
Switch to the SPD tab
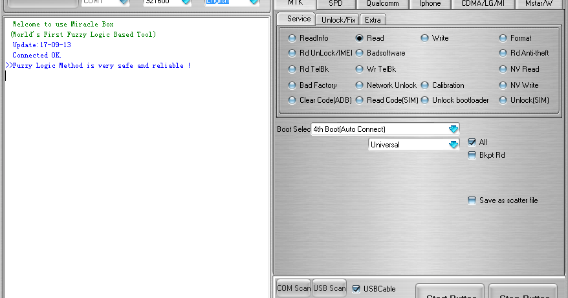(336, 4)
